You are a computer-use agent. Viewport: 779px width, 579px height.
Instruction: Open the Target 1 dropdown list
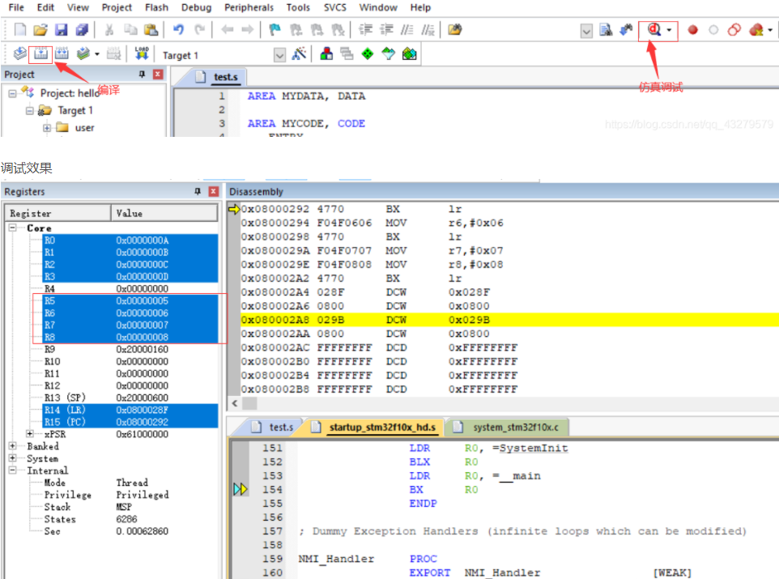pos(279,55)
